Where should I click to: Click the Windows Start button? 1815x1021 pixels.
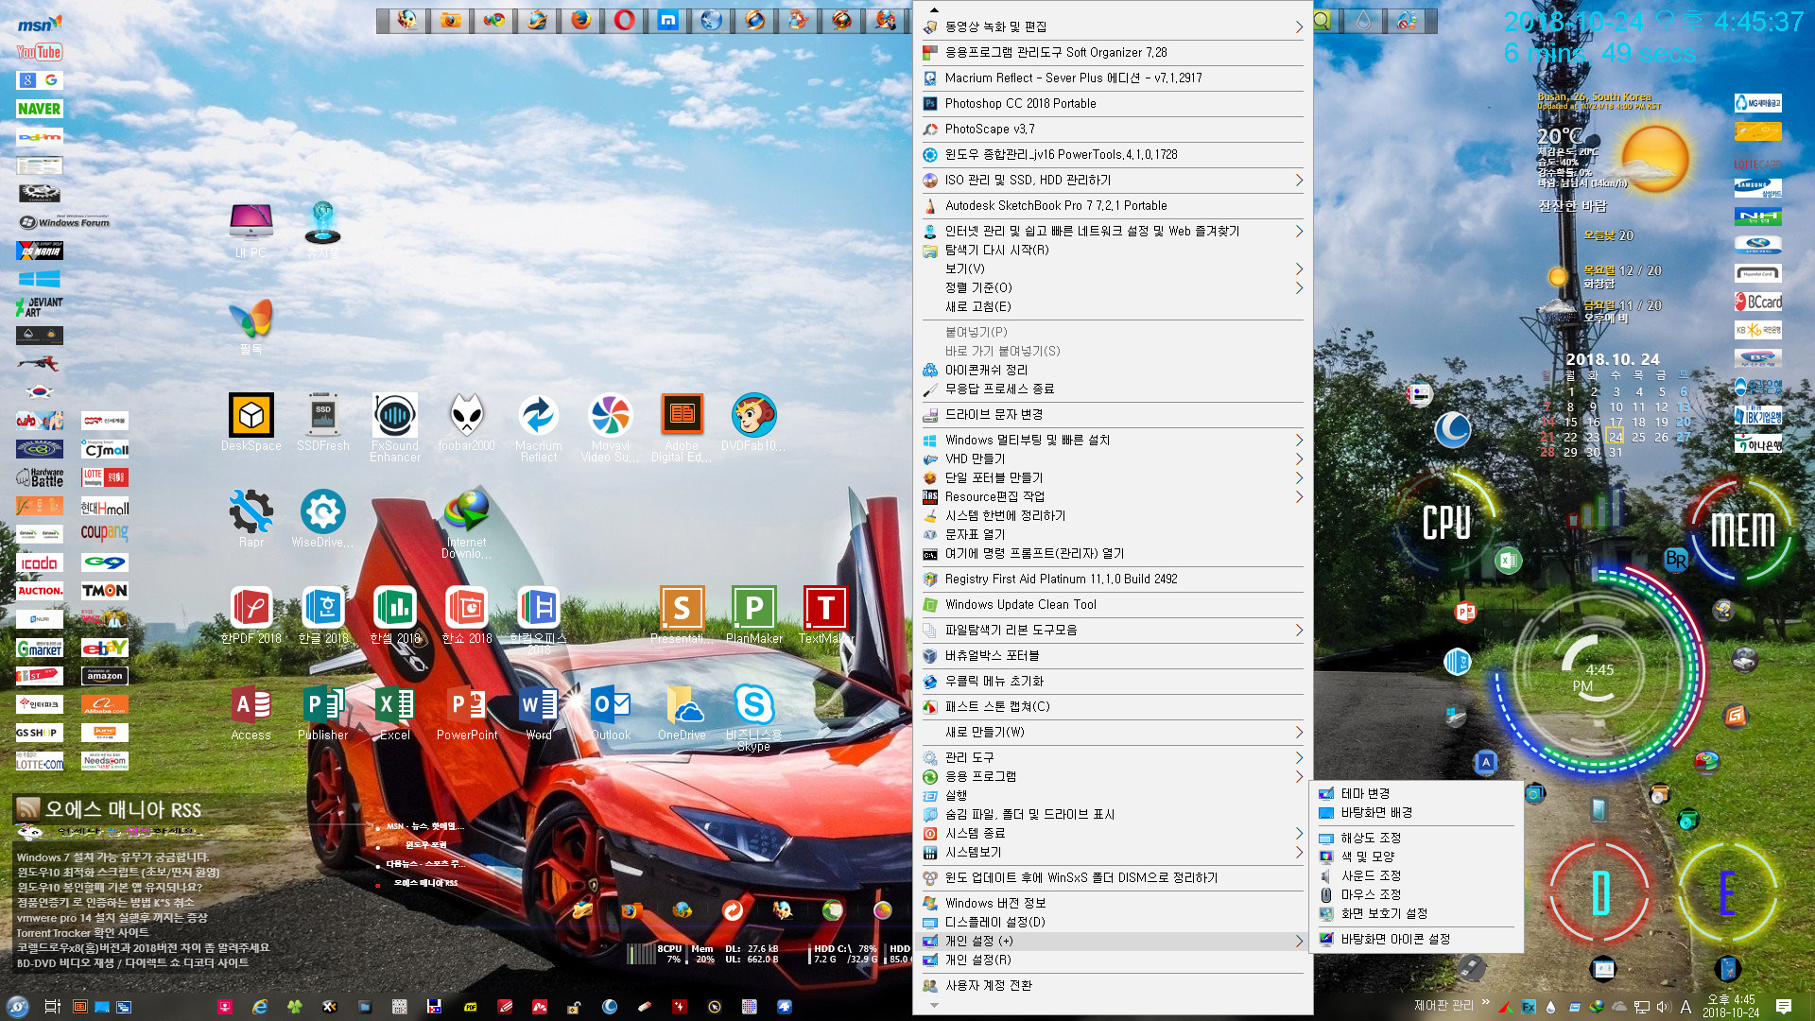point(17,1006)
